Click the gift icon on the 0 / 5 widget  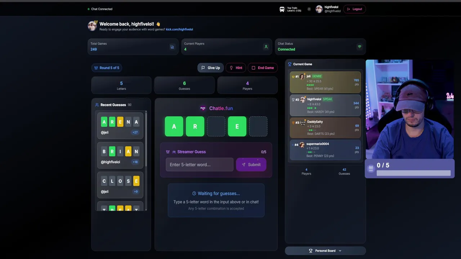371,169
